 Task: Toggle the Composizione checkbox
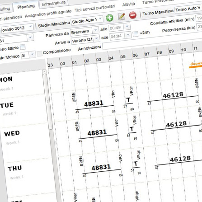coord(40,53)
